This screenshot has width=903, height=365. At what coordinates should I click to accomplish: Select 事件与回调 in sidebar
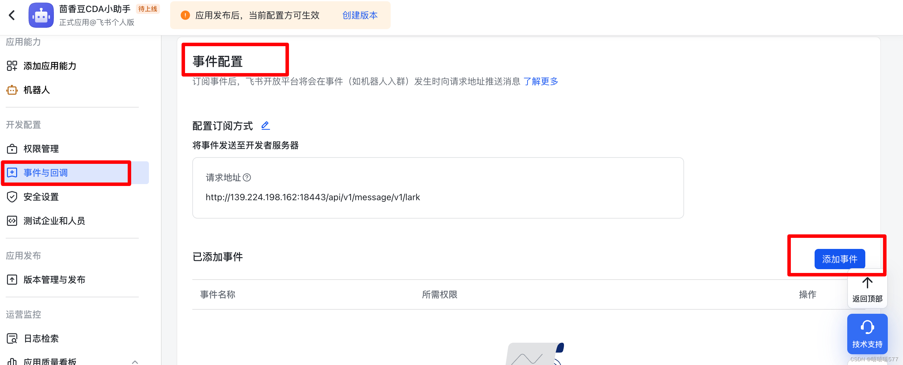pyautogui.click(x=46, y=172)
